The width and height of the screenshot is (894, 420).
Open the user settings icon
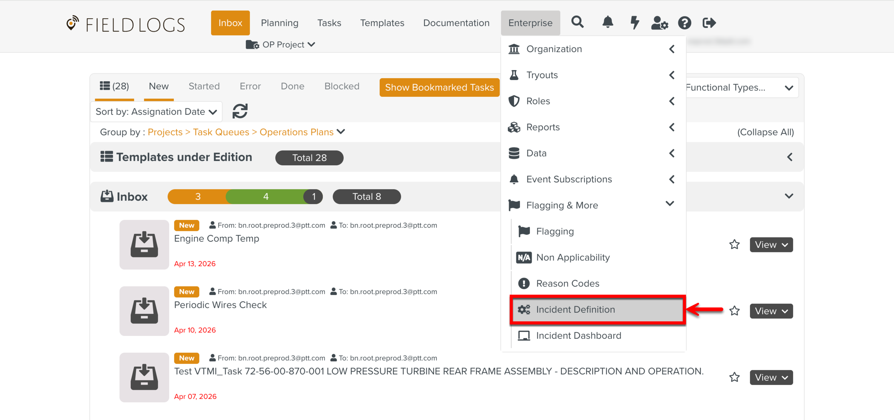pyautogui.click(x=659, y=23)
